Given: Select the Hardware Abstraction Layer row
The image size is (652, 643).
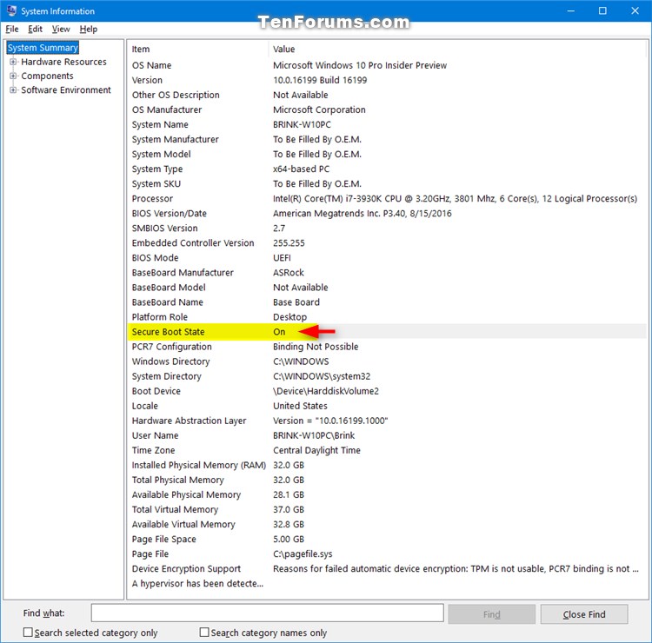Looking at the screenshot, I should point(387,421).
